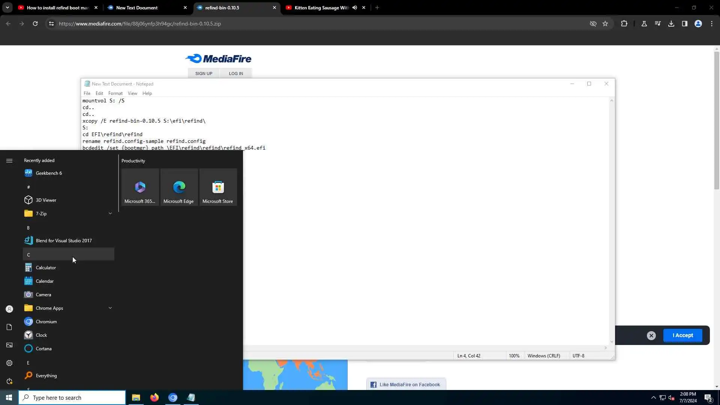Launch Microsoft Store tile

coord(218,187)
